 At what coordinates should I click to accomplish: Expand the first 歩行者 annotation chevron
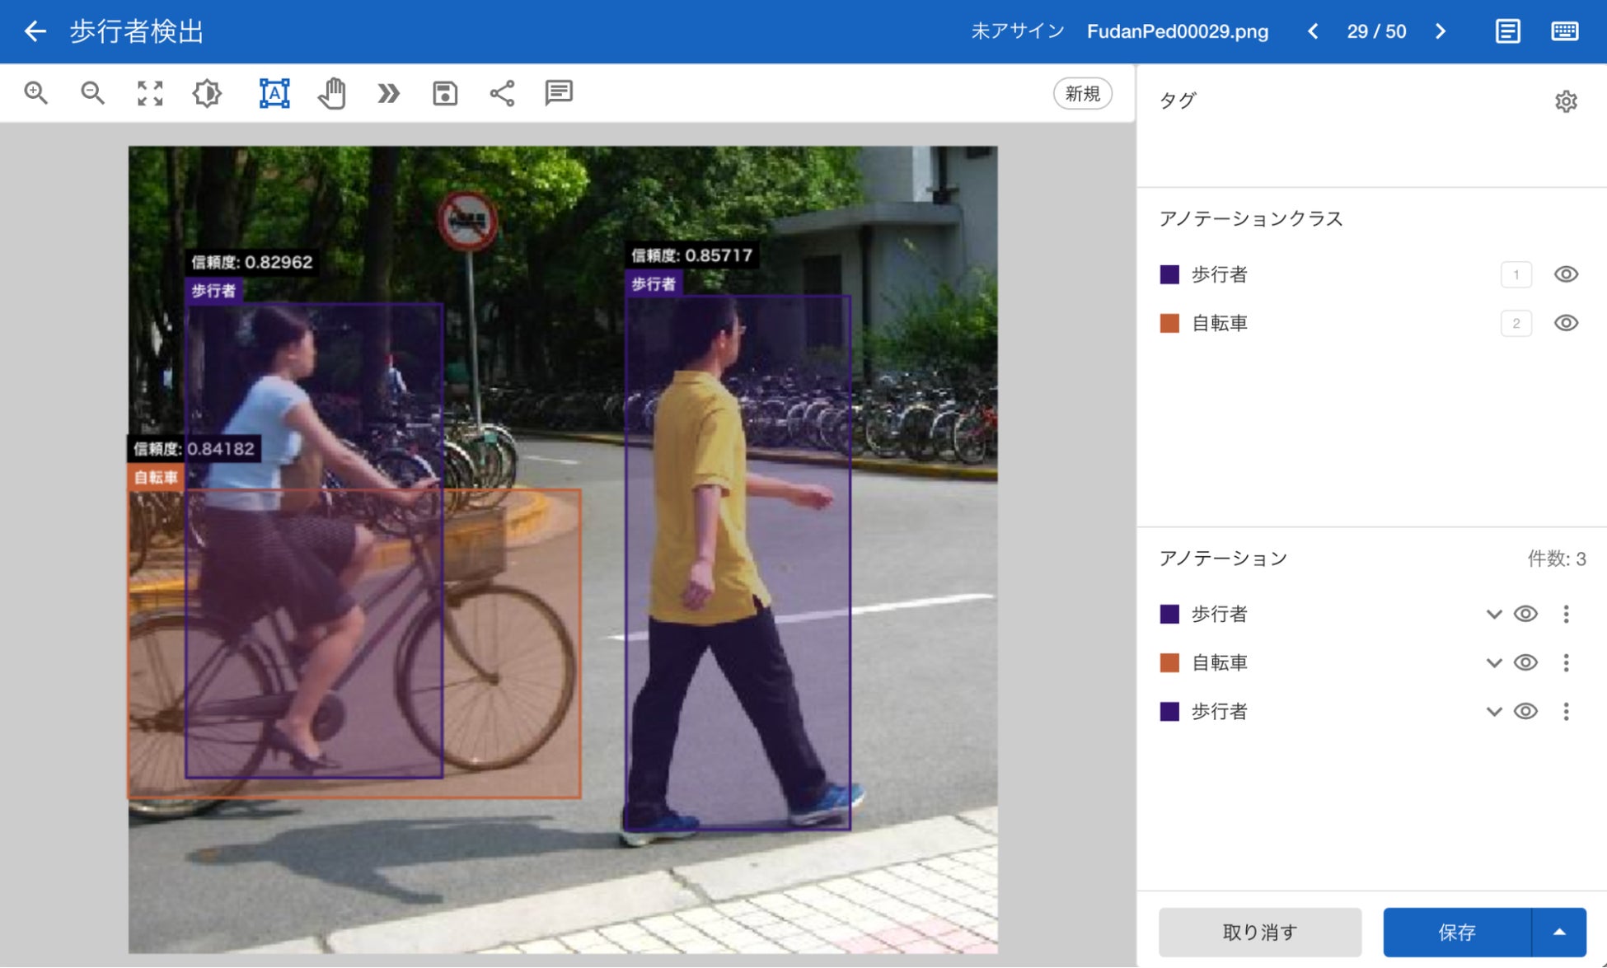tap(1493, 614)
